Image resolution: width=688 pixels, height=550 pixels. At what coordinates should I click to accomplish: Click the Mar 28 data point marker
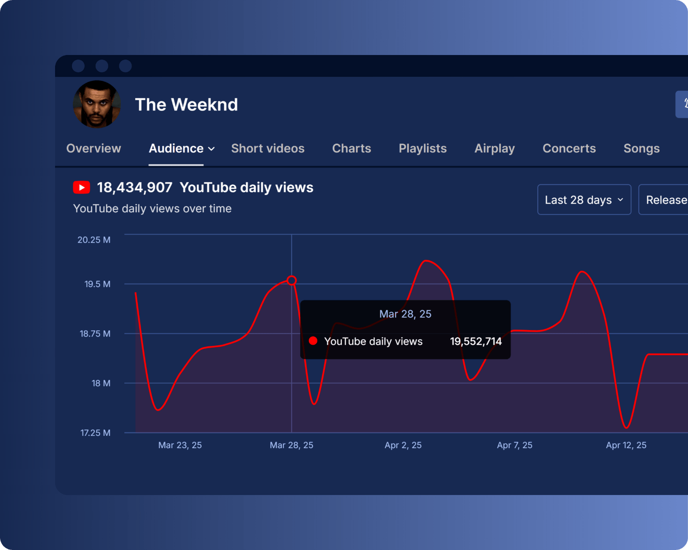pos(292,280)
